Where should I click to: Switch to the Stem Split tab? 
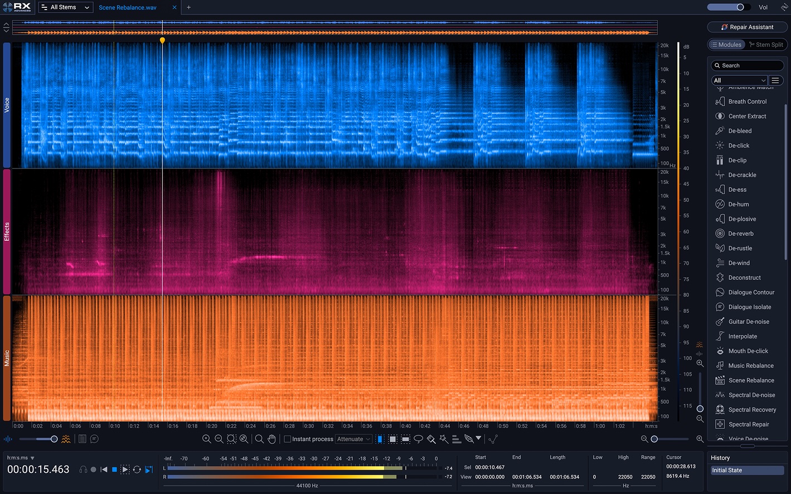click(766, 45)
